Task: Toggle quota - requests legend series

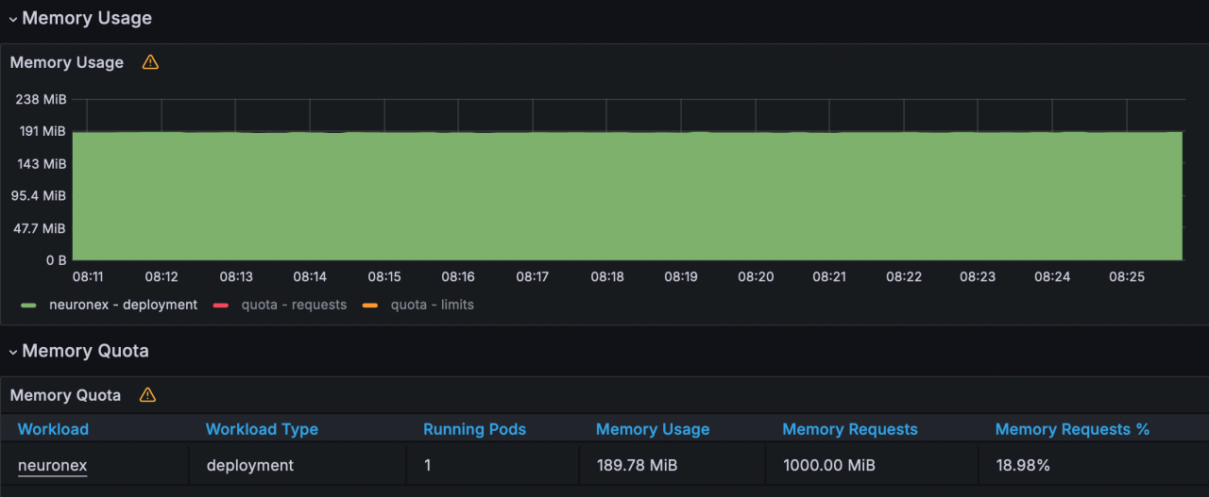Action: pyautogui.click(x=293, y=305)
